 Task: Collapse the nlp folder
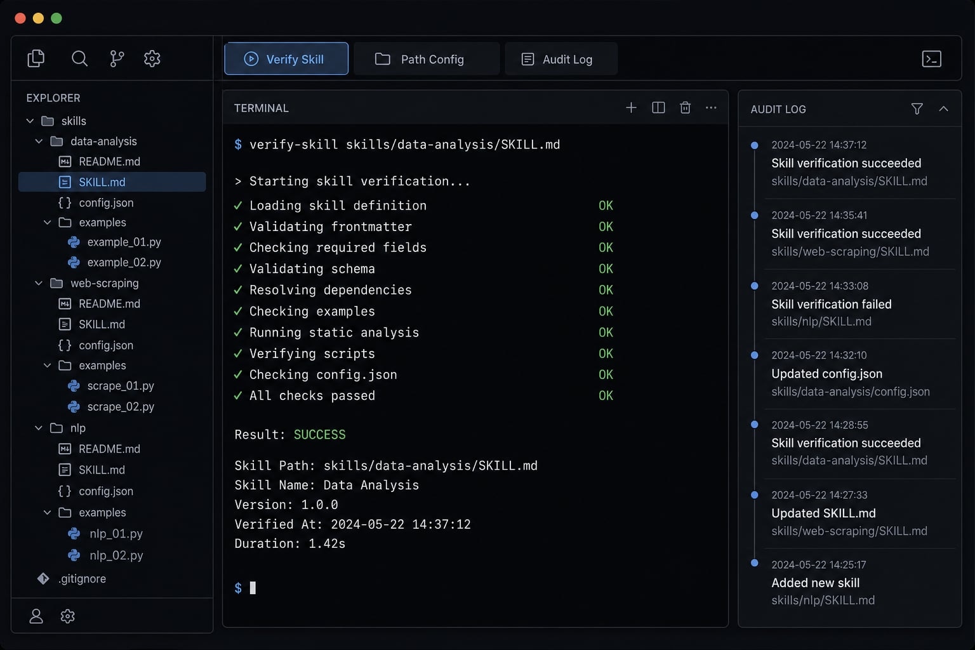click(39, 428)
